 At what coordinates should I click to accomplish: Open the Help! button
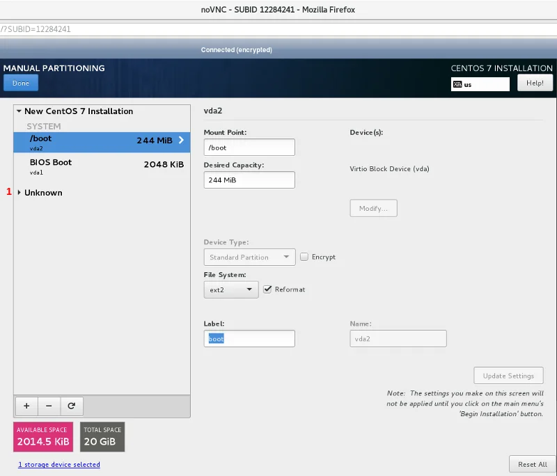535,83
